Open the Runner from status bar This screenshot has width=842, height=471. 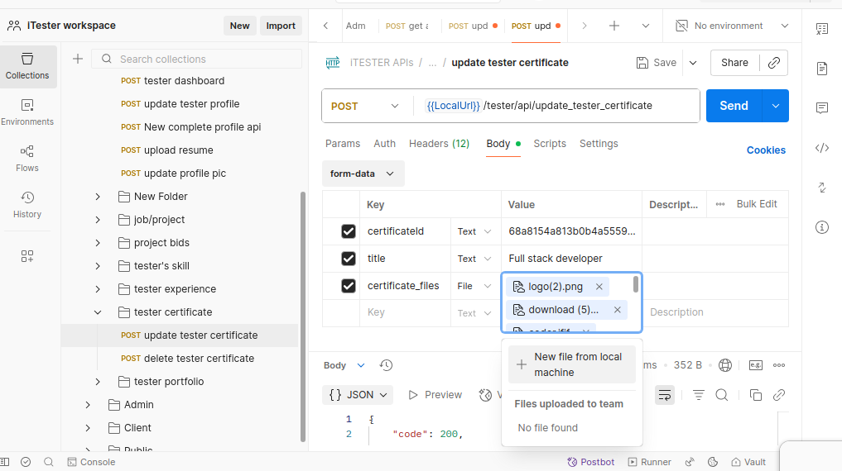coord(650,462)
